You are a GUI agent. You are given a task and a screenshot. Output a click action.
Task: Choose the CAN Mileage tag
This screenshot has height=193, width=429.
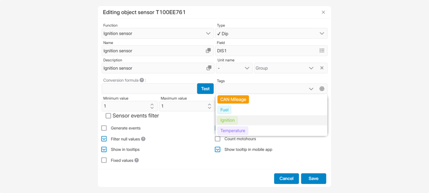(x=233, y=99)
